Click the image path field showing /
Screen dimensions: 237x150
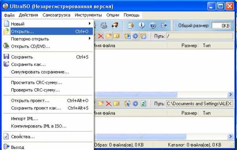tap(199, 36)
